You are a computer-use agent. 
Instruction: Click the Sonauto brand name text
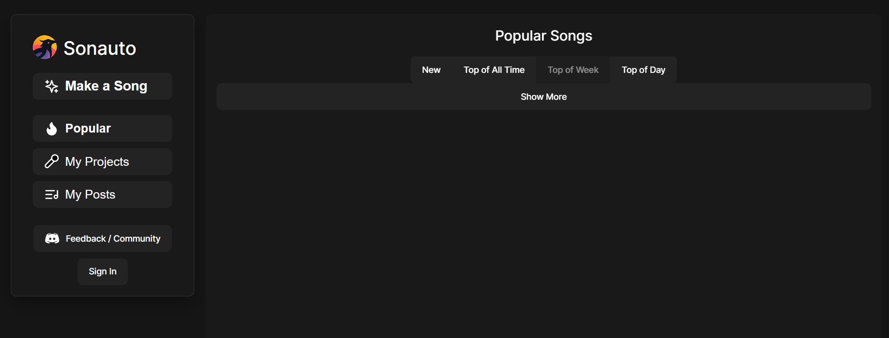(100, 48)
